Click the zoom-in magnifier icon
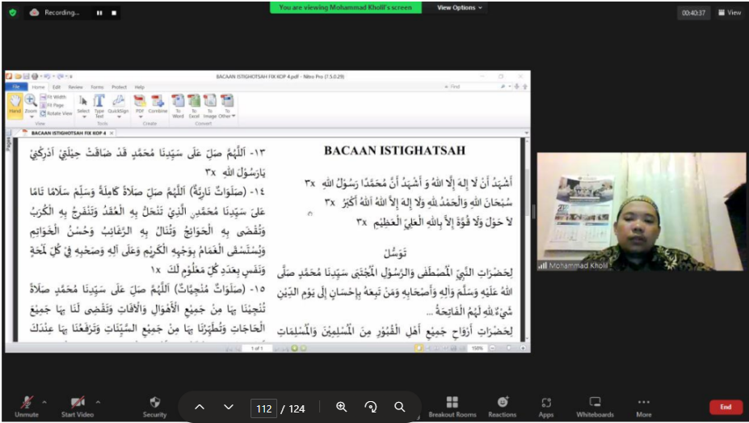749x423 pixels. [342, 408]
